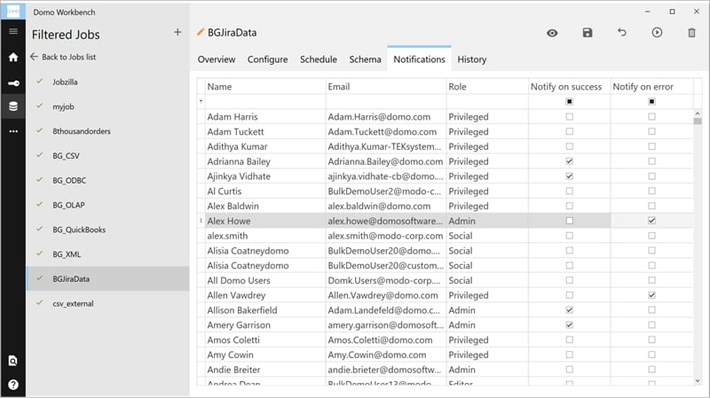This screenshot has width=710, height=398.
Task: Select the Notifications tab
Action: pyautogui.click(x=419, y=59)
